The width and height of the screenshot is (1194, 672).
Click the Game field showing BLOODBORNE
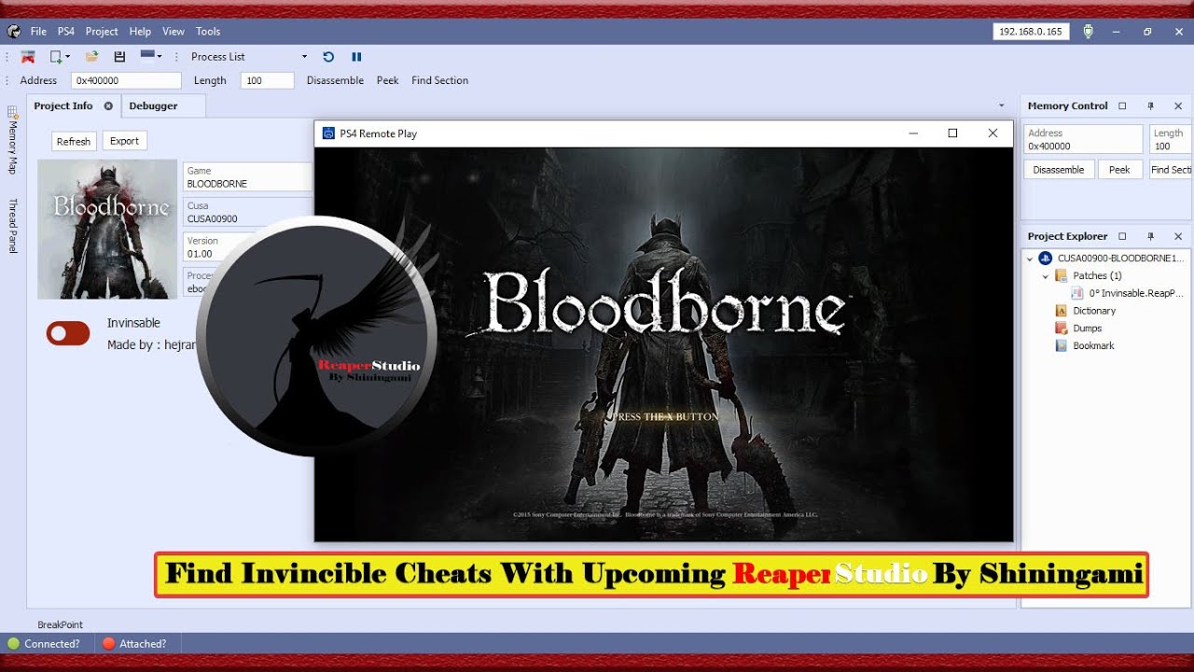247,177
